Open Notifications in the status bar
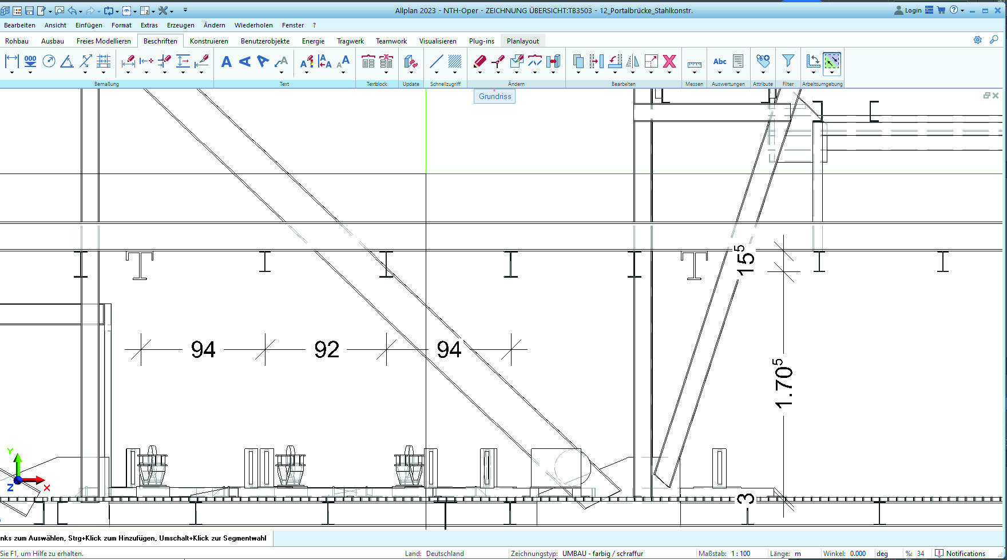The height and width of the screenshot is (560, 1007). (961, 554)
